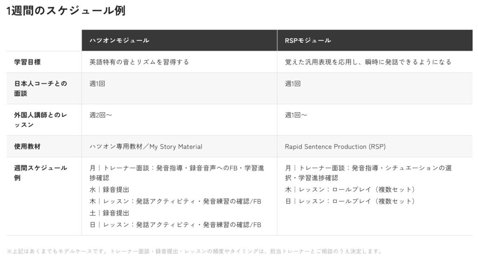Click the 1週間のスケジュール例 heading
Screen dimensions: 478x259
(66, 10)
